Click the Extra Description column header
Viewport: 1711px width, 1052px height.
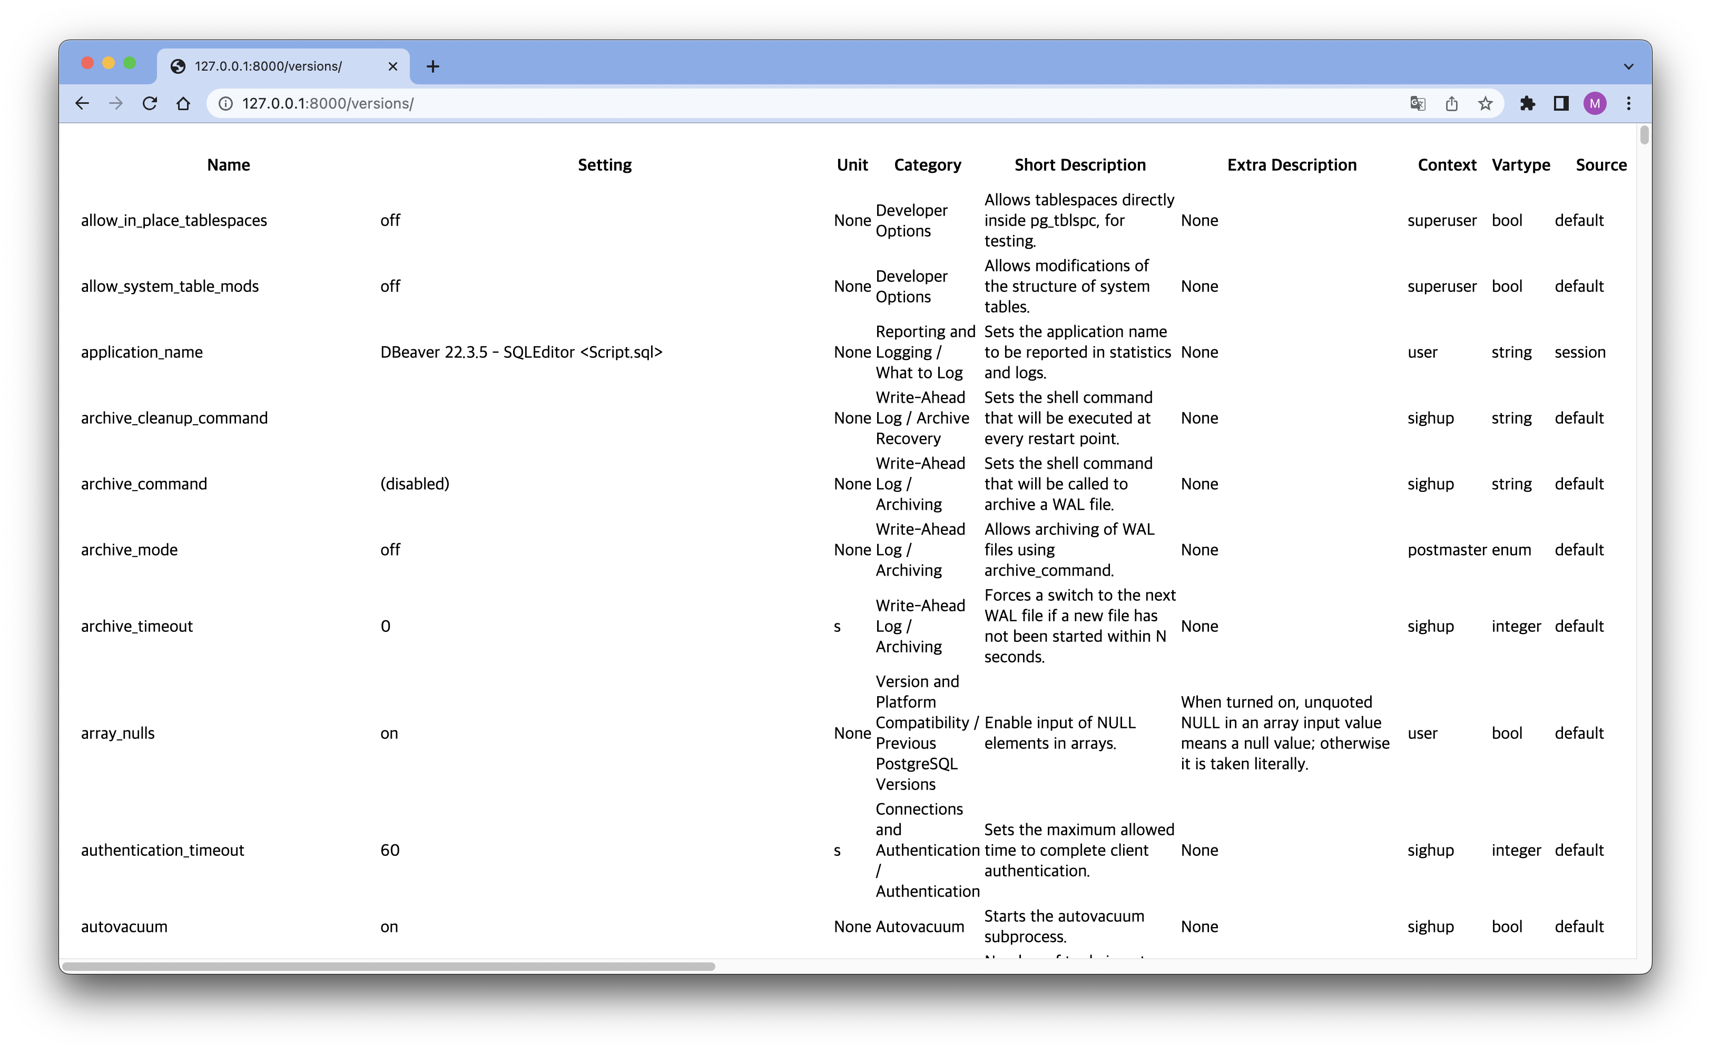coord(1292,165)
